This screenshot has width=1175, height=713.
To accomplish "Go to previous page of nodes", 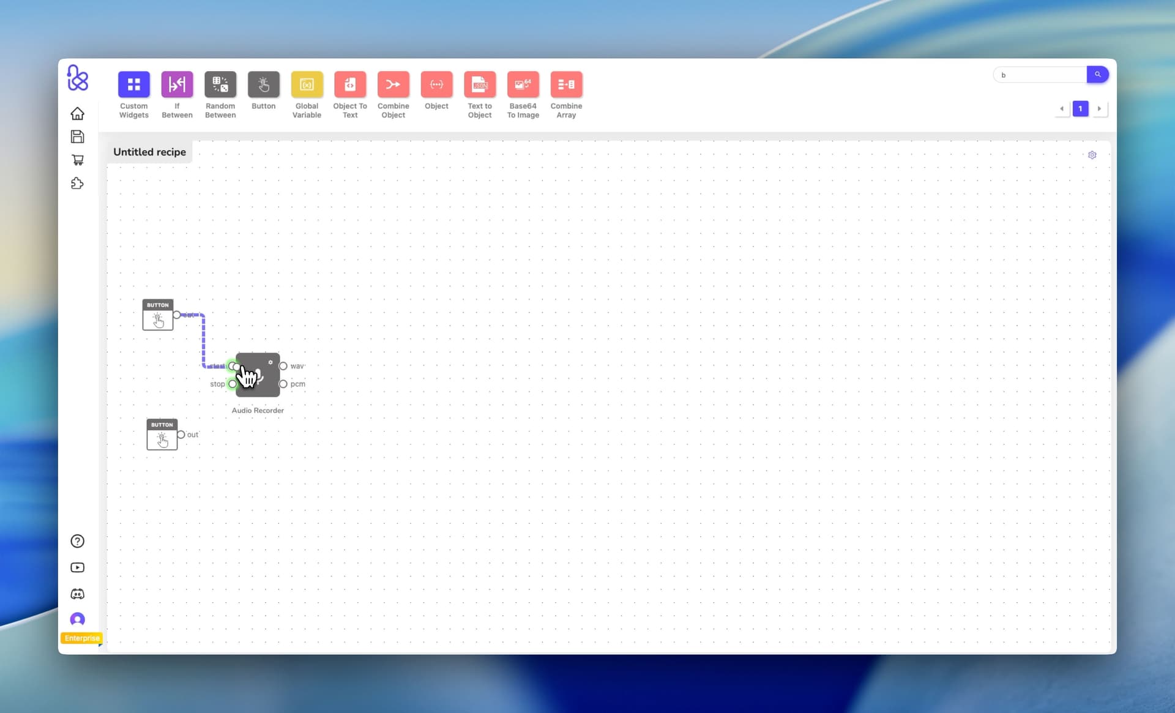I will tap(1062, 109).
